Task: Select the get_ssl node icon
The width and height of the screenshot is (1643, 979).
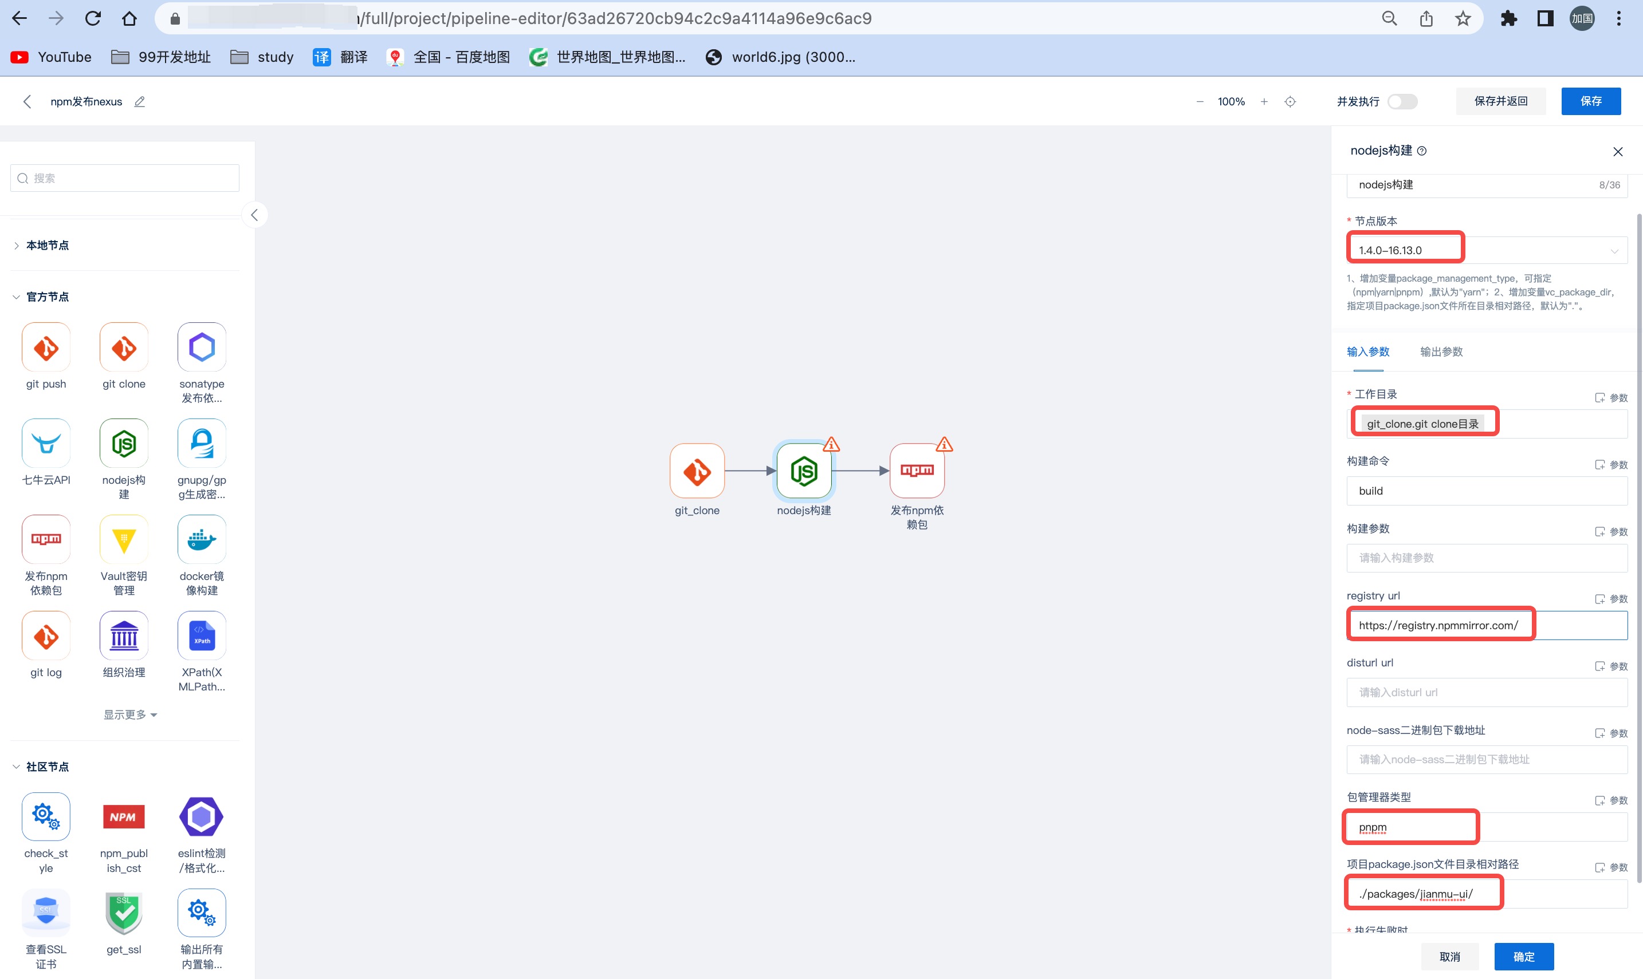Action: coord(123,913)
